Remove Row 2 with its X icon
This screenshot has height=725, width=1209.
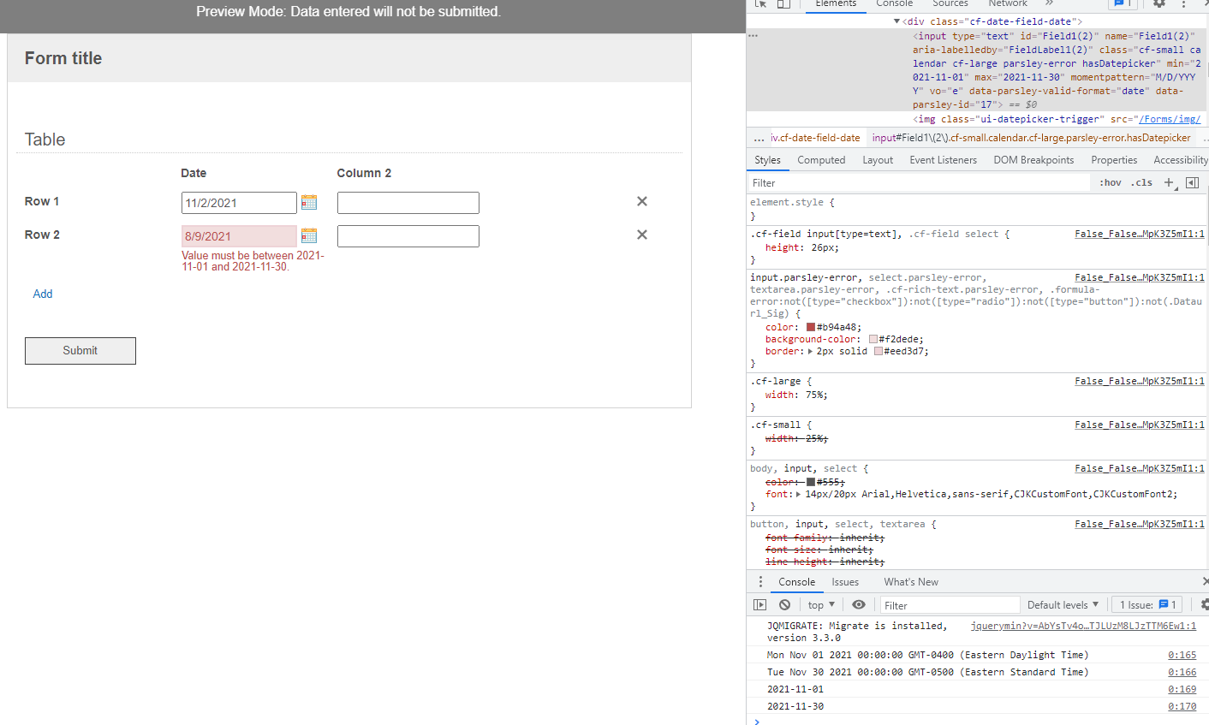coord(642,235)
